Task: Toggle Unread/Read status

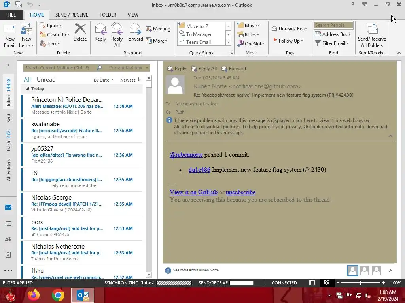Action: (x=290, y=28)
